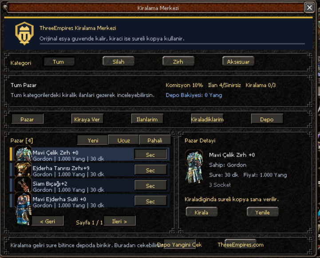Click the armor preview image in Pazar Detayi
320x258 pixels.
pos(194,167)
